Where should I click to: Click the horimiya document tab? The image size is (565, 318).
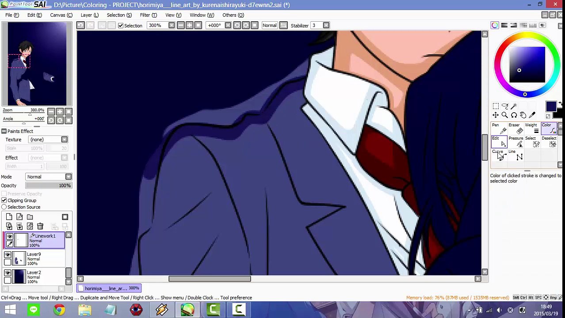[x=109, y=288]
